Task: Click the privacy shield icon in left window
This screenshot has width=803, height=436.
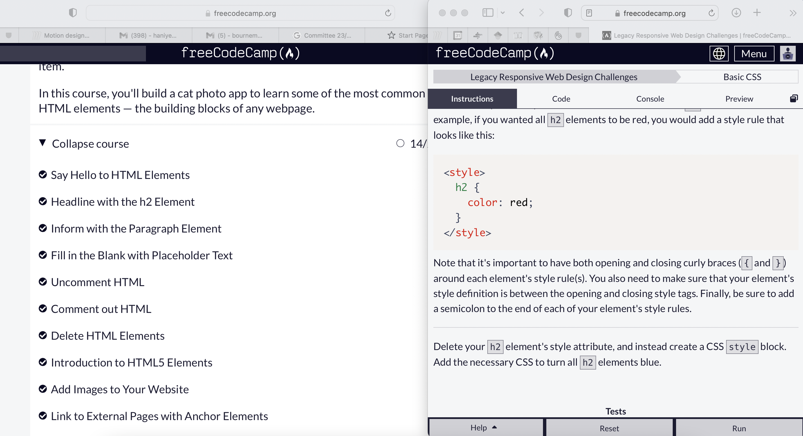Action: (x=73, y=13)
